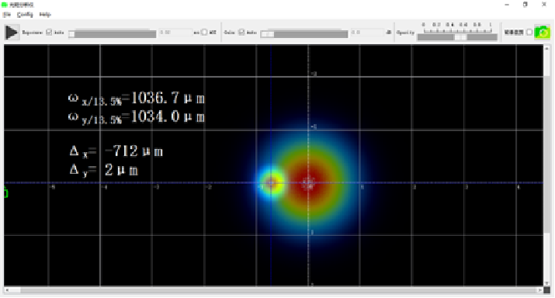
Task: Click the Exposure slider
Action: click(113, 34)
